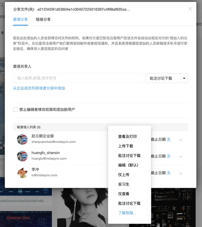Click email zhaoyuanchao@molasync.com
Viewport: 202px width, 227px height.
pos(54,142)
